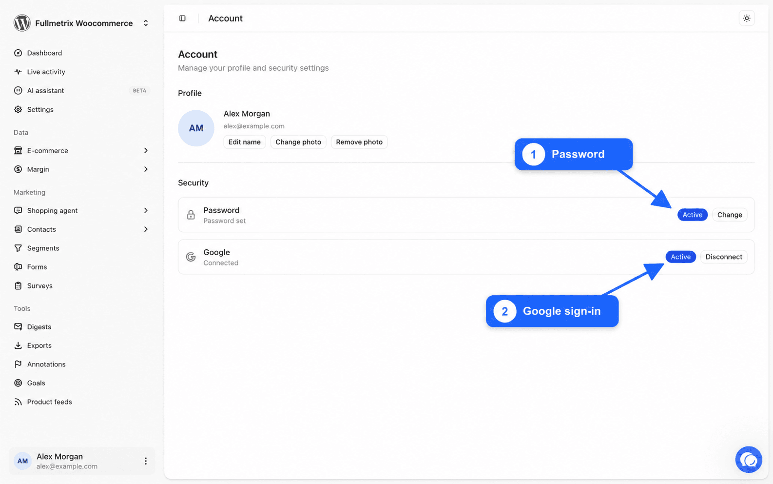Expand the Contacts section chevron
Viewport: 773px width, 484px height.
[146, 229]
